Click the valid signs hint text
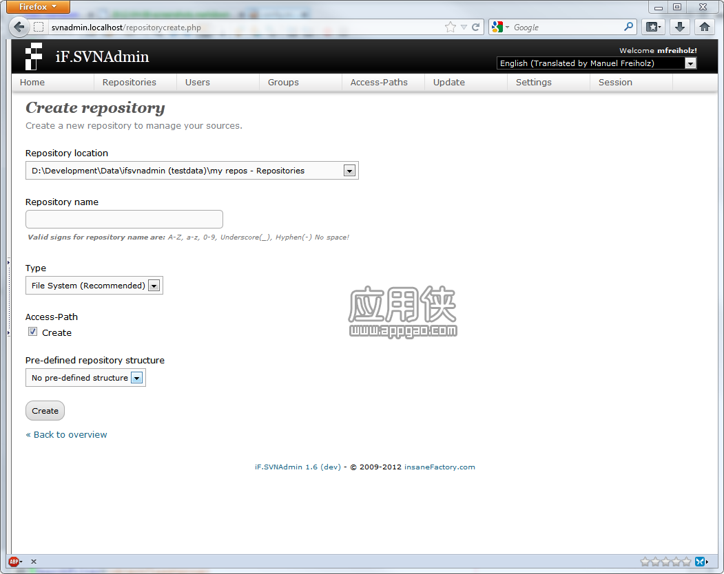 [188, 237]
